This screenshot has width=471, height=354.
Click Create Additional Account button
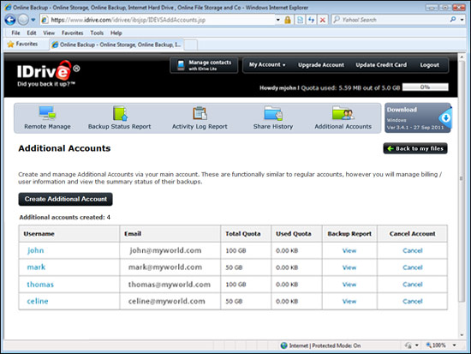click(x=65, y=199)
